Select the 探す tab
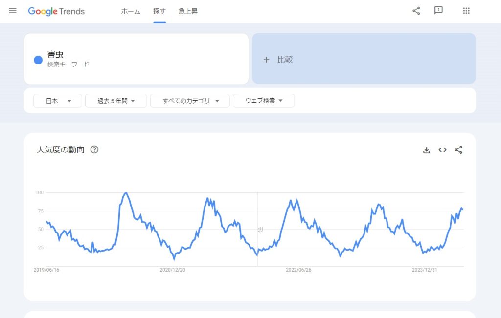501x318 pixels. click(159, 11)
